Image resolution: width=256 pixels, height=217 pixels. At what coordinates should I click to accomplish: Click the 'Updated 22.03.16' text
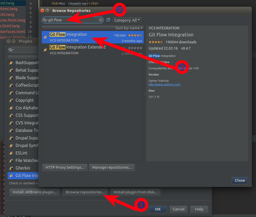163,48
